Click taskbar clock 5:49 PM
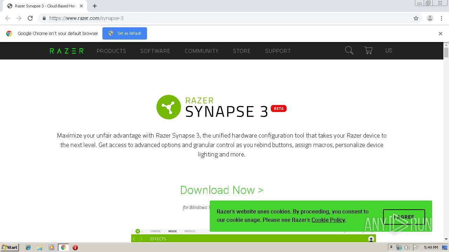 click(431, 247)
